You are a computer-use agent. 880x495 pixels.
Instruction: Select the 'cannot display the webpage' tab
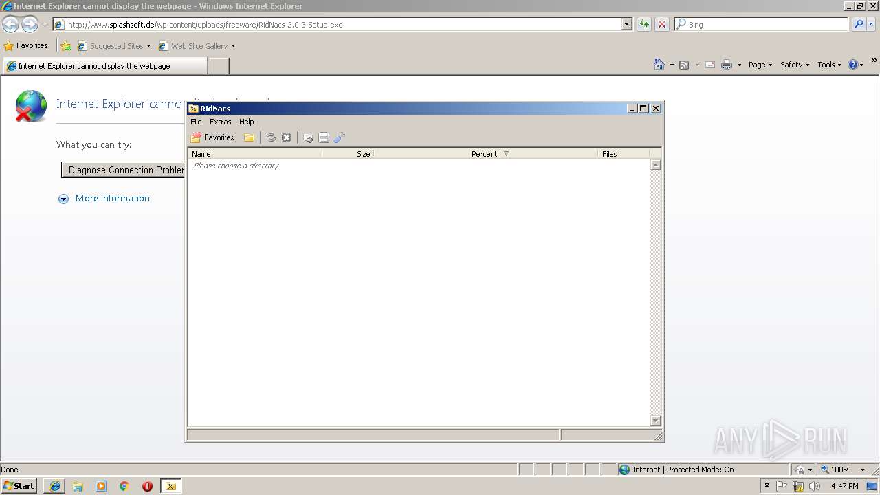(x=104, y=66)
